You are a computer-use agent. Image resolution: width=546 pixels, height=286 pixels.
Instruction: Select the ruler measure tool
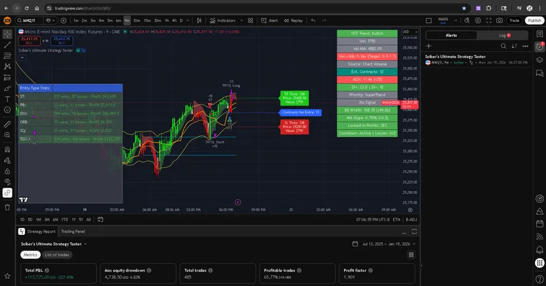pos(8,124)
